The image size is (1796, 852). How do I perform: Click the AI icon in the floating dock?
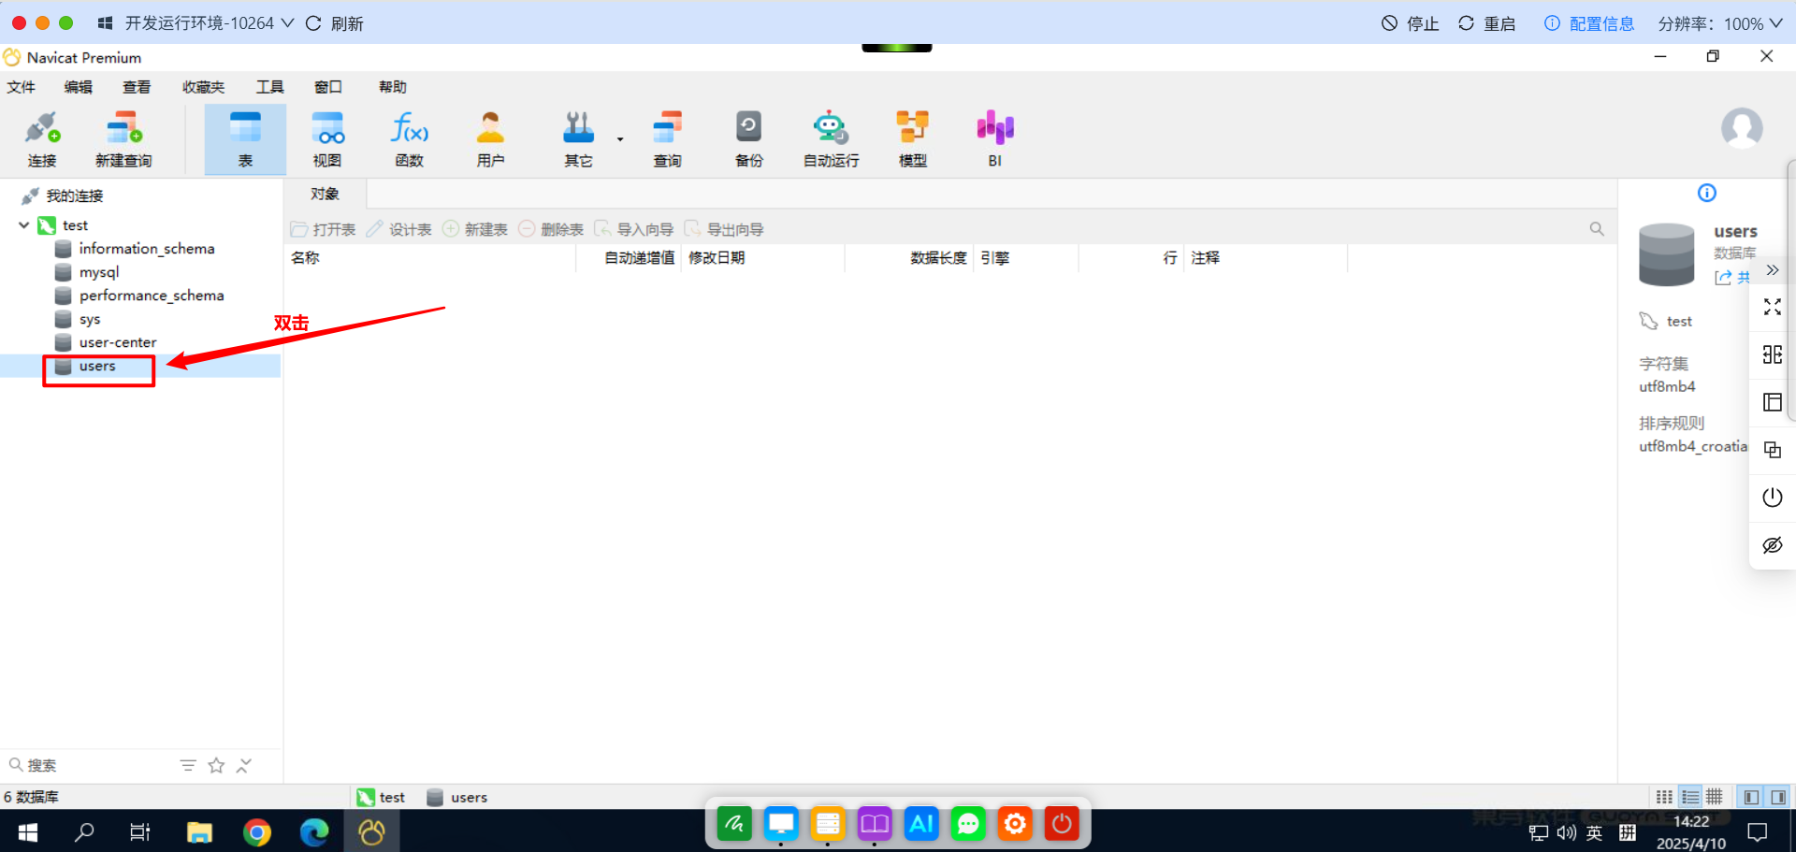[x=921, y=824]
